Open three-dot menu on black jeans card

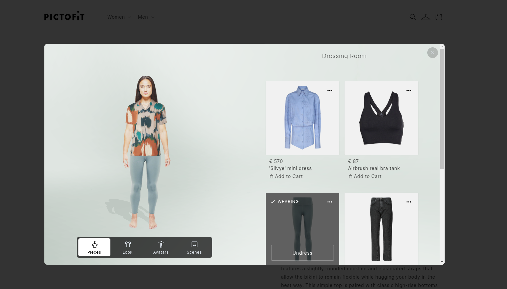click(x=409, y=202)
